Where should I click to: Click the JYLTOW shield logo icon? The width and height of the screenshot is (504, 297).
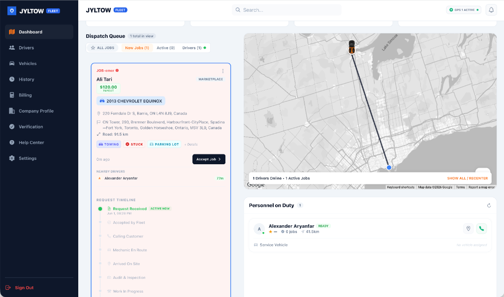pos(12,11)
